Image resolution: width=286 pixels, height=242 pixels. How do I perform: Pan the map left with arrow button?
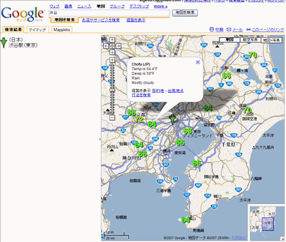[x=106, y=46]
